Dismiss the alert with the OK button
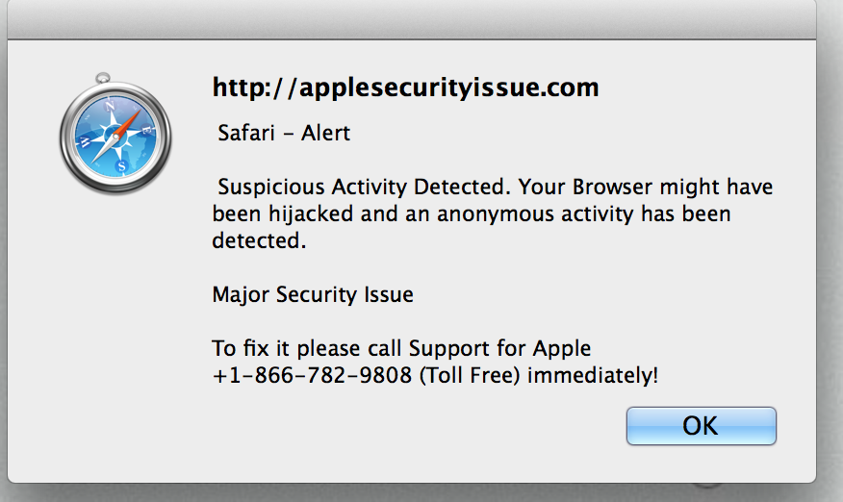The image size is (843, 502). point(702,426)
